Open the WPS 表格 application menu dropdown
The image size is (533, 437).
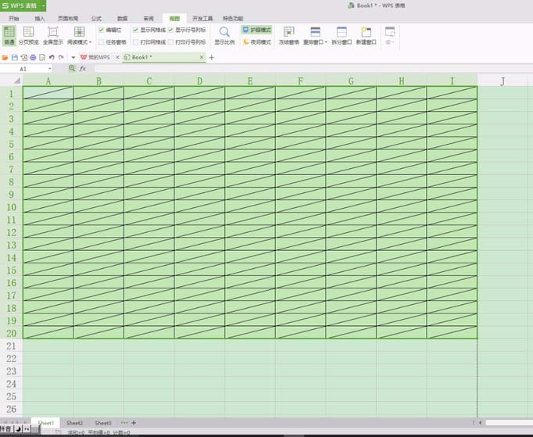(x=44, y=5)
